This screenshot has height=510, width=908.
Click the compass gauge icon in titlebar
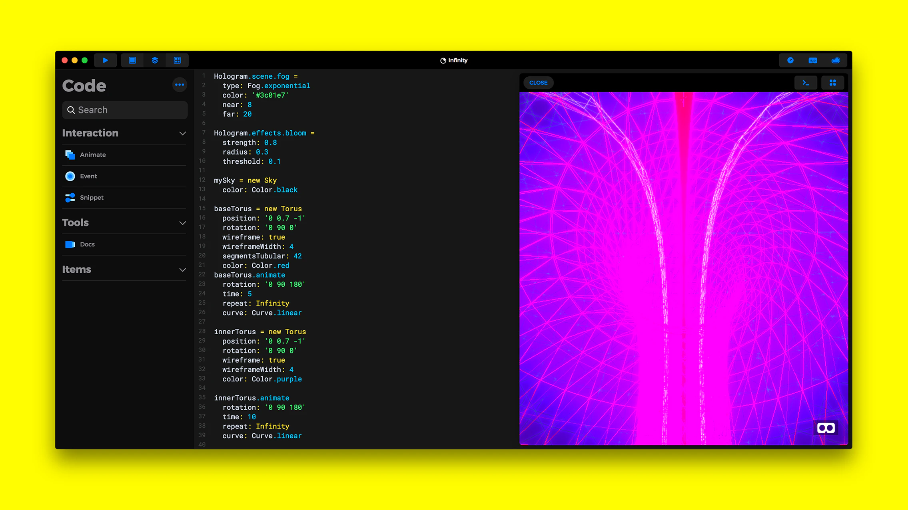790,60
